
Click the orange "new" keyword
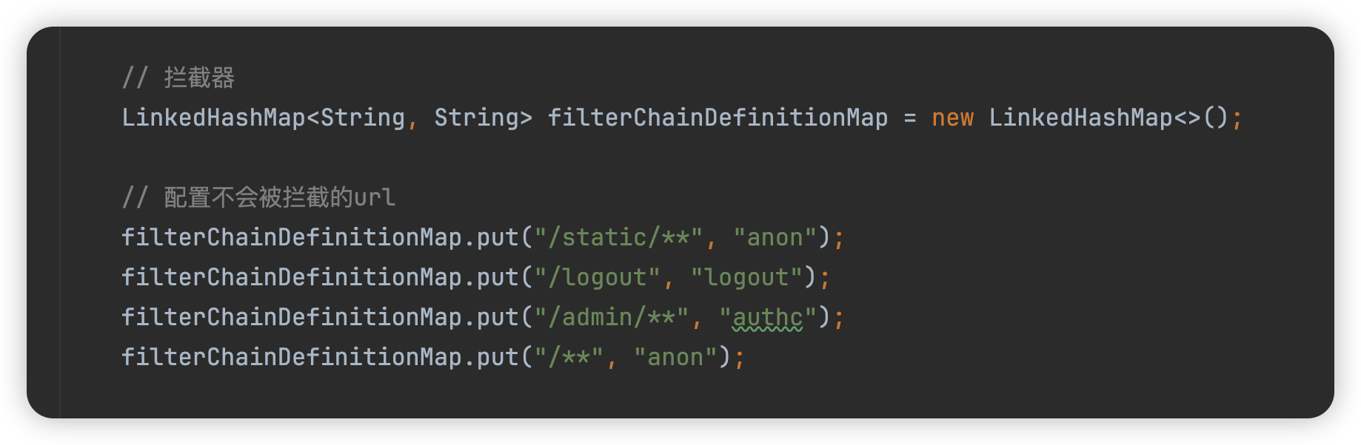coord(952,118)
